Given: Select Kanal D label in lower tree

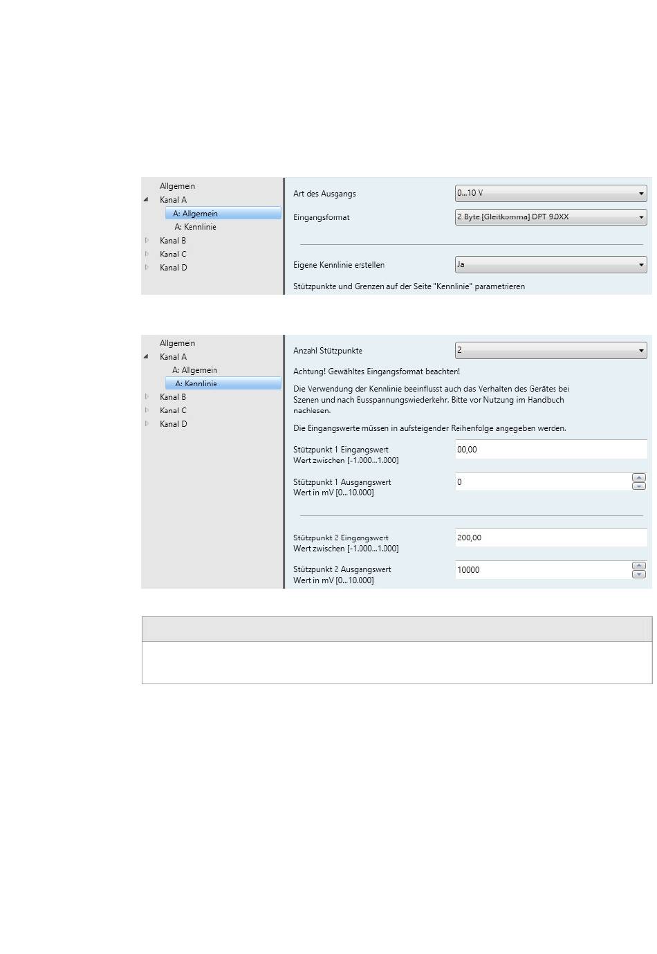Looking at the screenshot, I should pyautogui.click(x=173, y=424).
